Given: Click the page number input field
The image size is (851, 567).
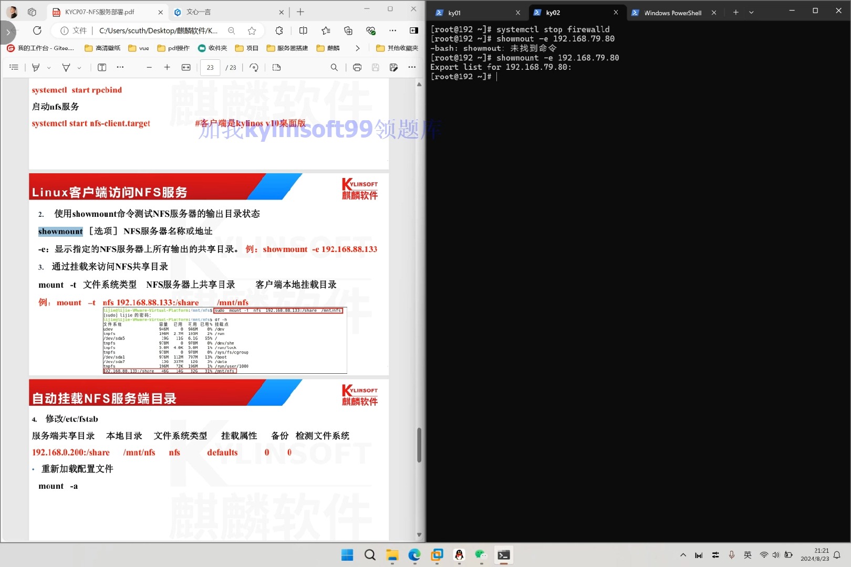Looking at the screenshot, I should coord(210,67).
